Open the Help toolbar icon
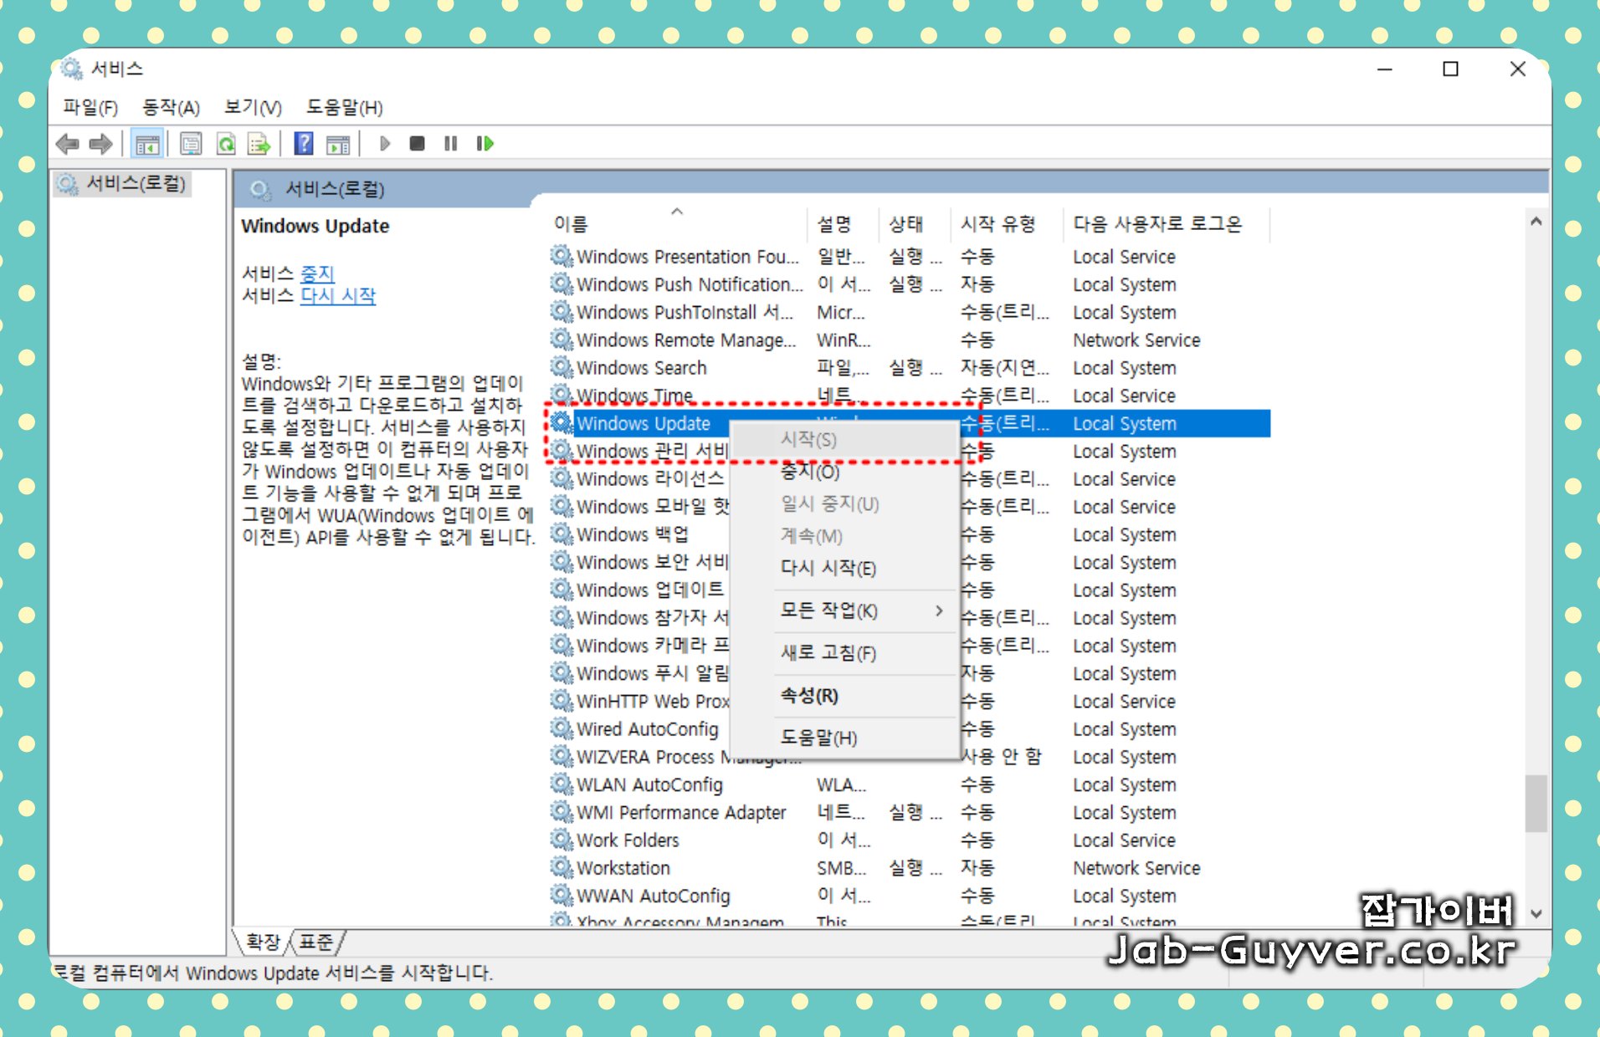 coord(304,144)
